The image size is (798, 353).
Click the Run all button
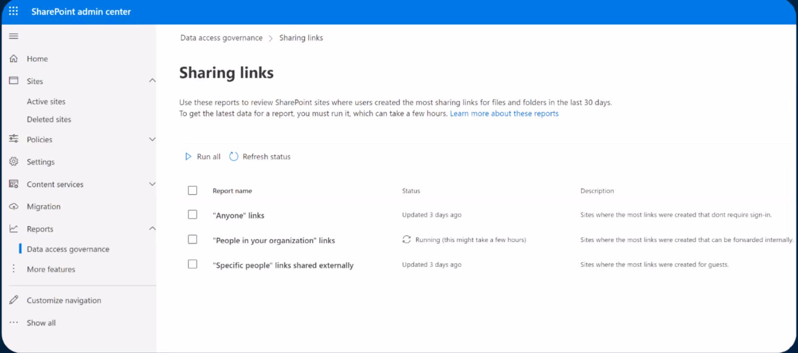pyautogui.click(x=203, y=156)
